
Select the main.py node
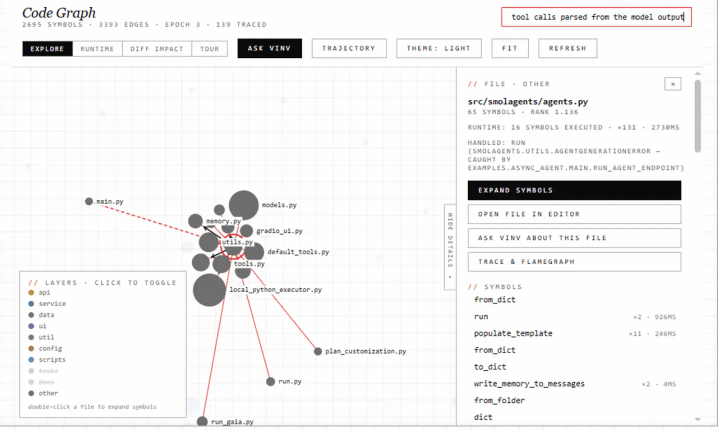(89, 201)
